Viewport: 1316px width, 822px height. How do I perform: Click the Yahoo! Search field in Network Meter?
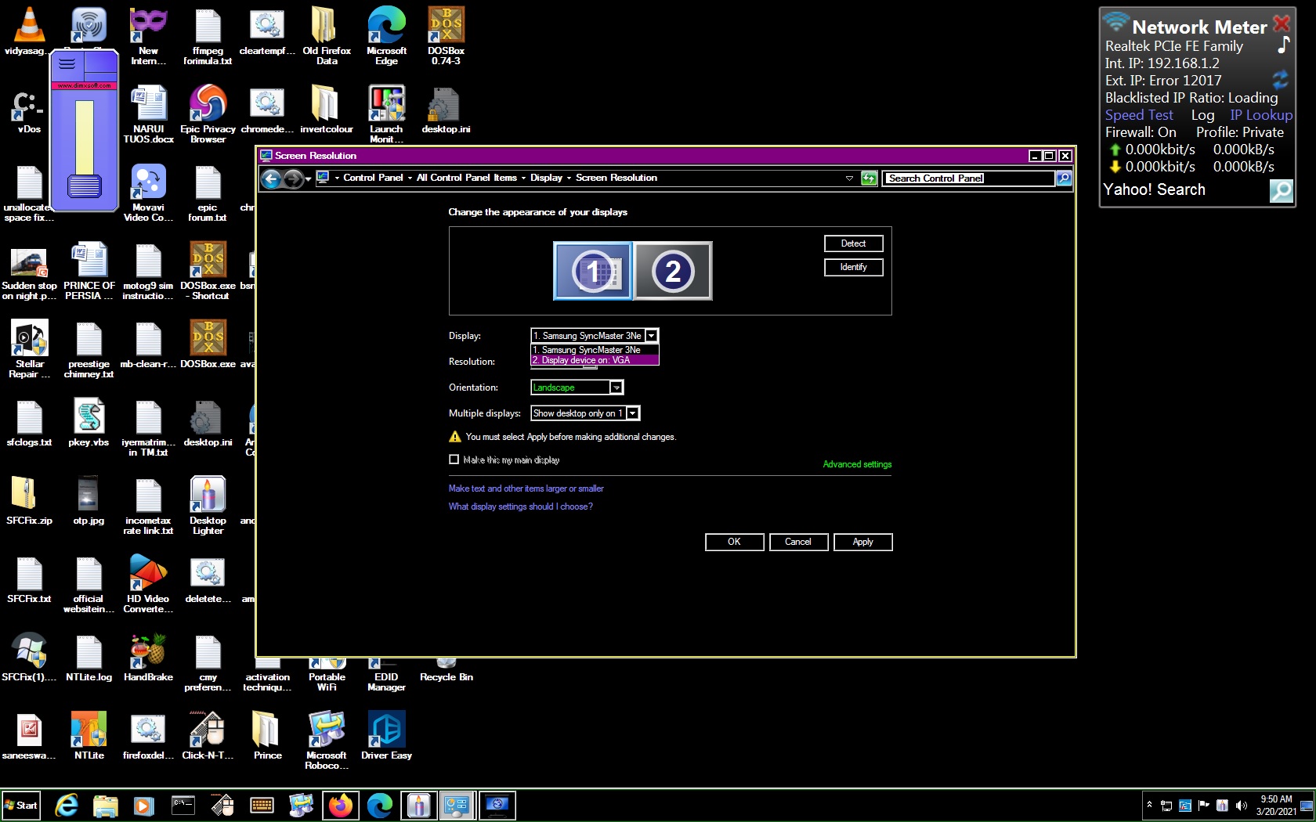coord(1184,190)
